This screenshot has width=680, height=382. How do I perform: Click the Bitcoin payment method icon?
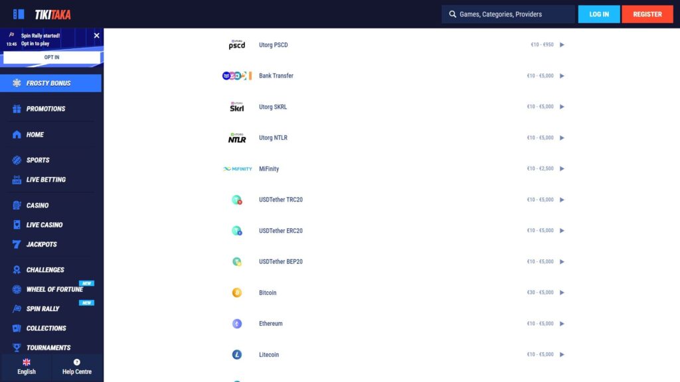236,292
